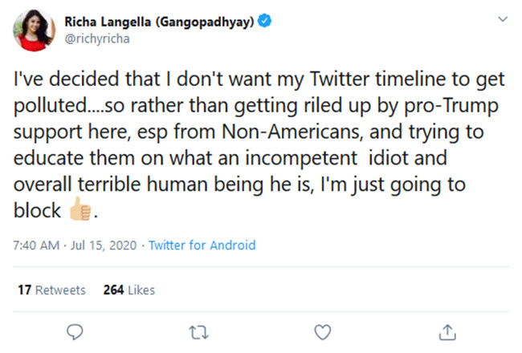The image size is (522, 353).
Task: Show the 264 Likes list
Action: 129,290
